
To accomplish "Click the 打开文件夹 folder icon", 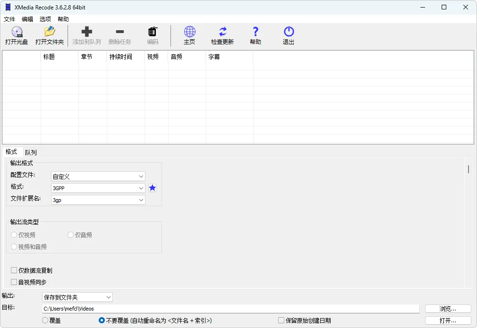I will (x=50, y=32).
